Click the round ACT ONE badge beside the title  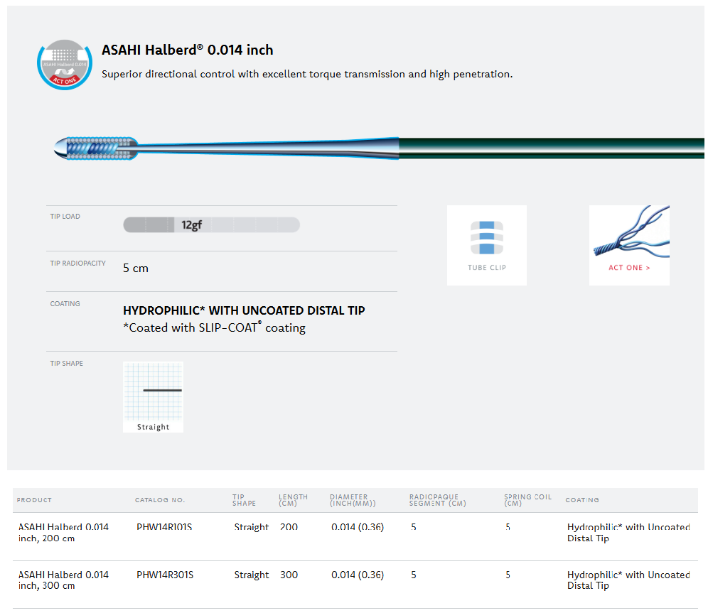pyautogui.click(x=65, y=64)
